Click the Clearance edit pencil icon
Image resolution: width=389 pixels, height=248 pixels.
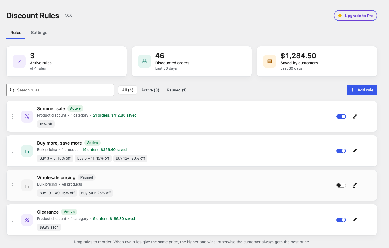click(355, 220)
